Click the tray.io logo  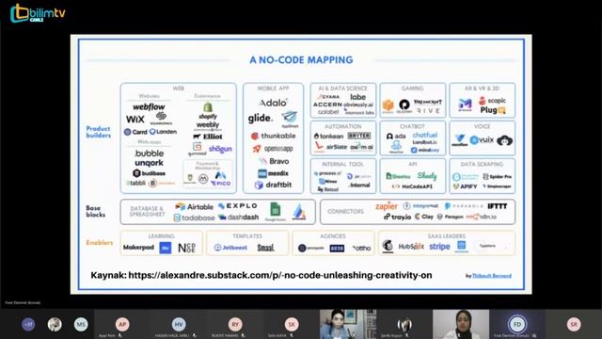(397, 217)
